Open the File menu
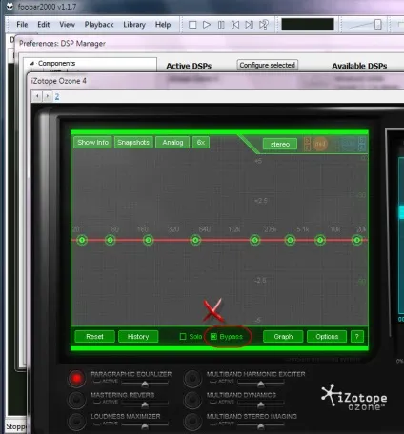The height and width of the screenshot is (434, 404). click(x=22, y=25)
